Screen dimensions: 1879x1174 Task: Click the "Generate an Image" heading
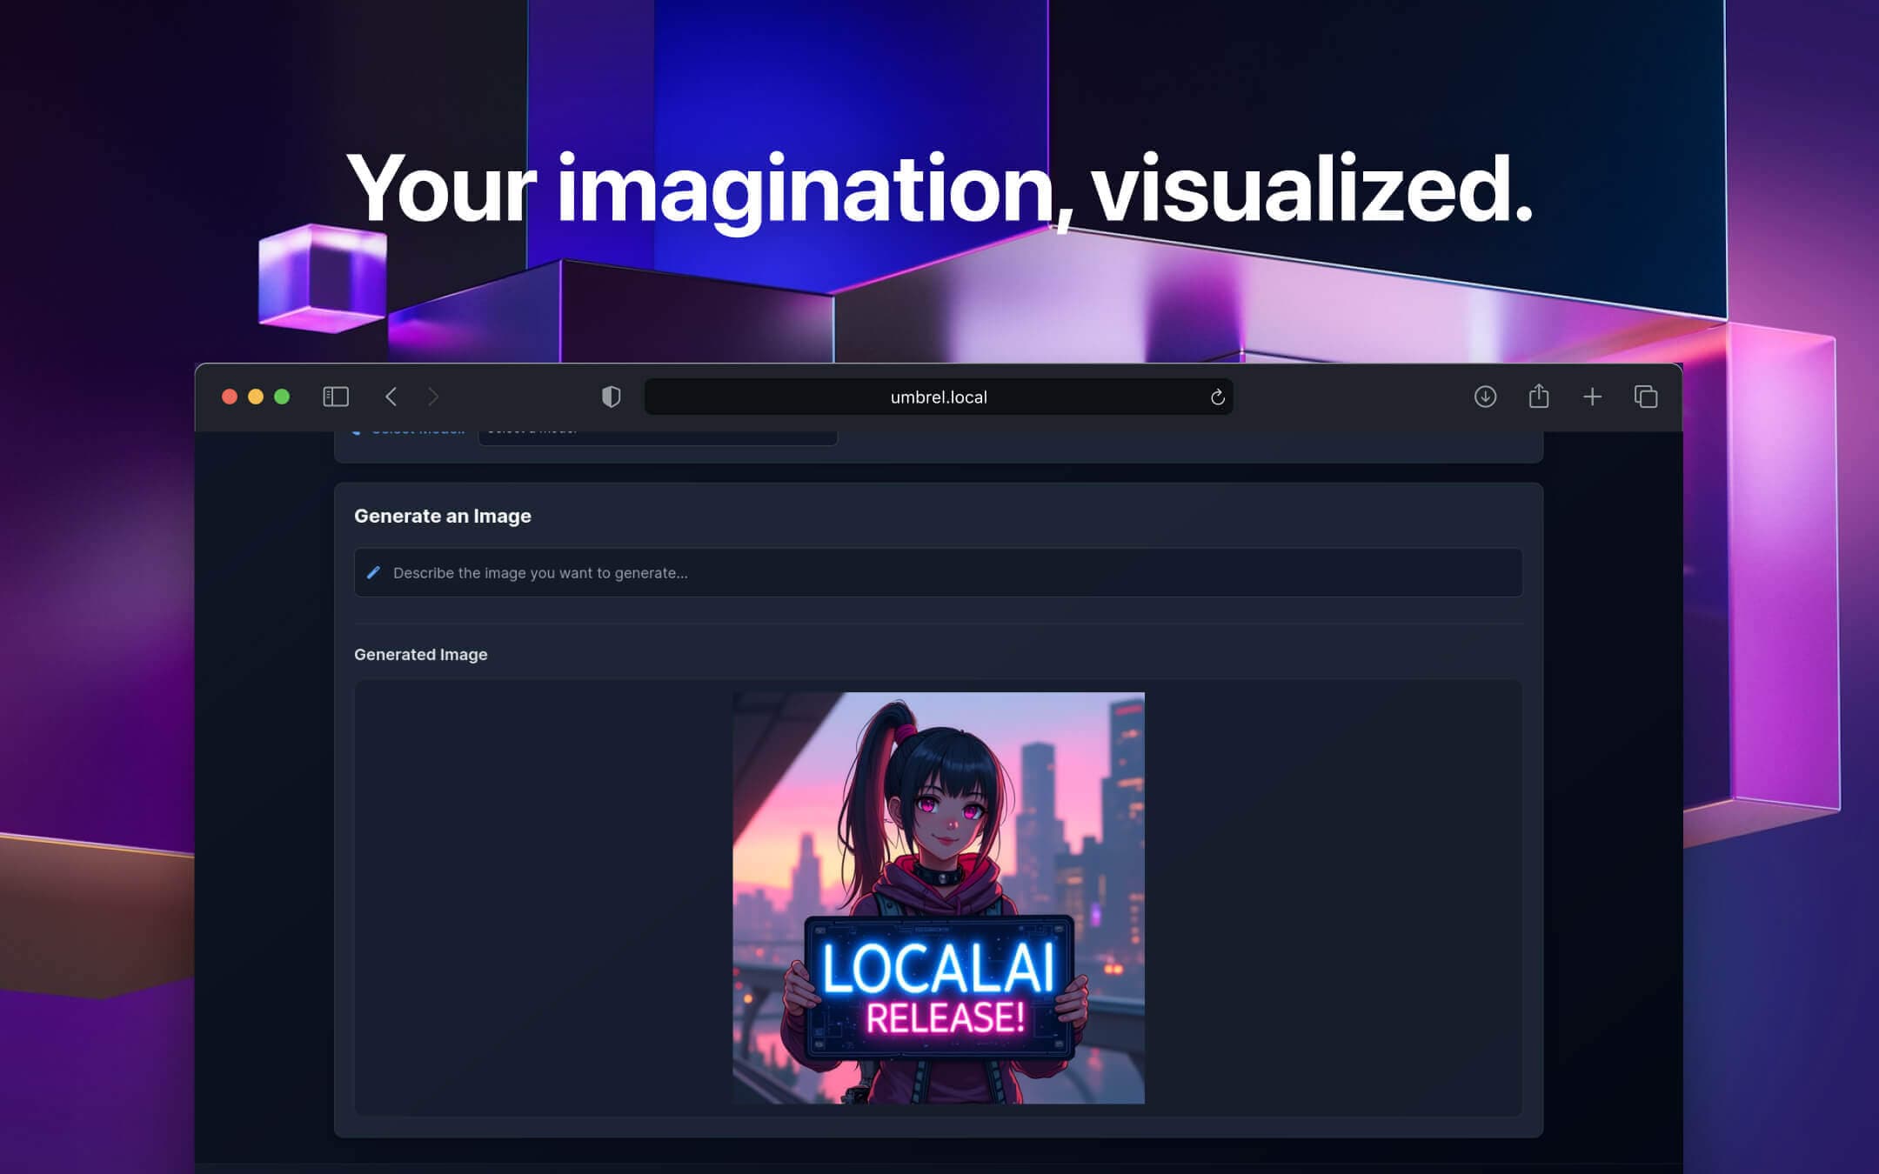pyautogui.click(x=442, y=516)
